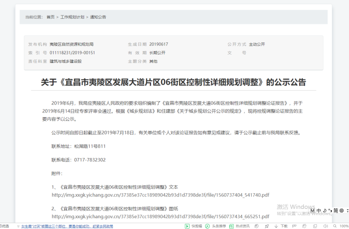Viewport: 349px width, 229px height.
Task: Click the IME 'M' logo icon
Action: tap(312, 211)
